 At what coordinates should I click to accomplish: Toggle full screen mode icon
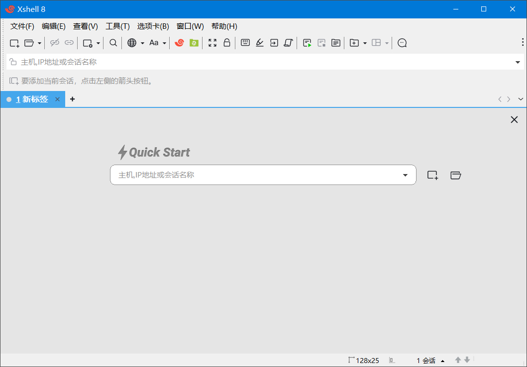(x=212, y=43)
